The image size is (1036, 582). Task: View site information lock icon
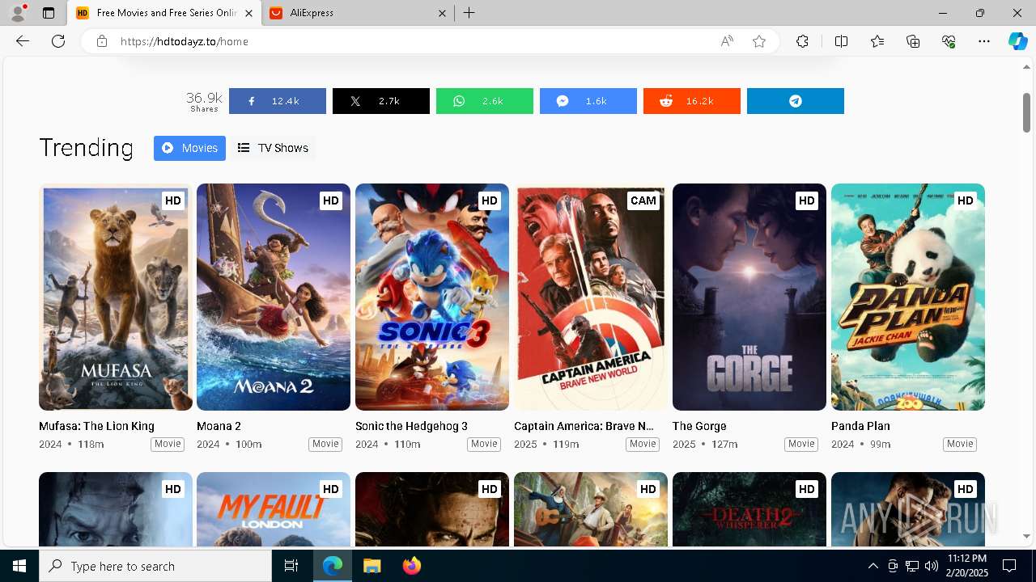tap(102, 41)
